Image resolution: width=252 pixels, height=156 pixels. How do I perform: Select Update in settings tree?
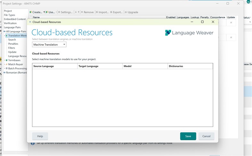(x=12, y=52)
